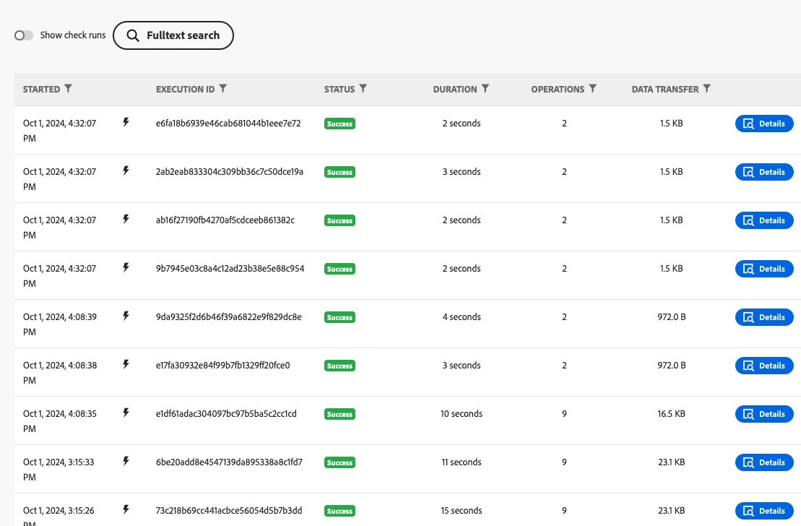Open Details for execution e17fa30932e84f99b7fb1329ff20fce0
The image size is (801, 526).
(x=764, y=366)
